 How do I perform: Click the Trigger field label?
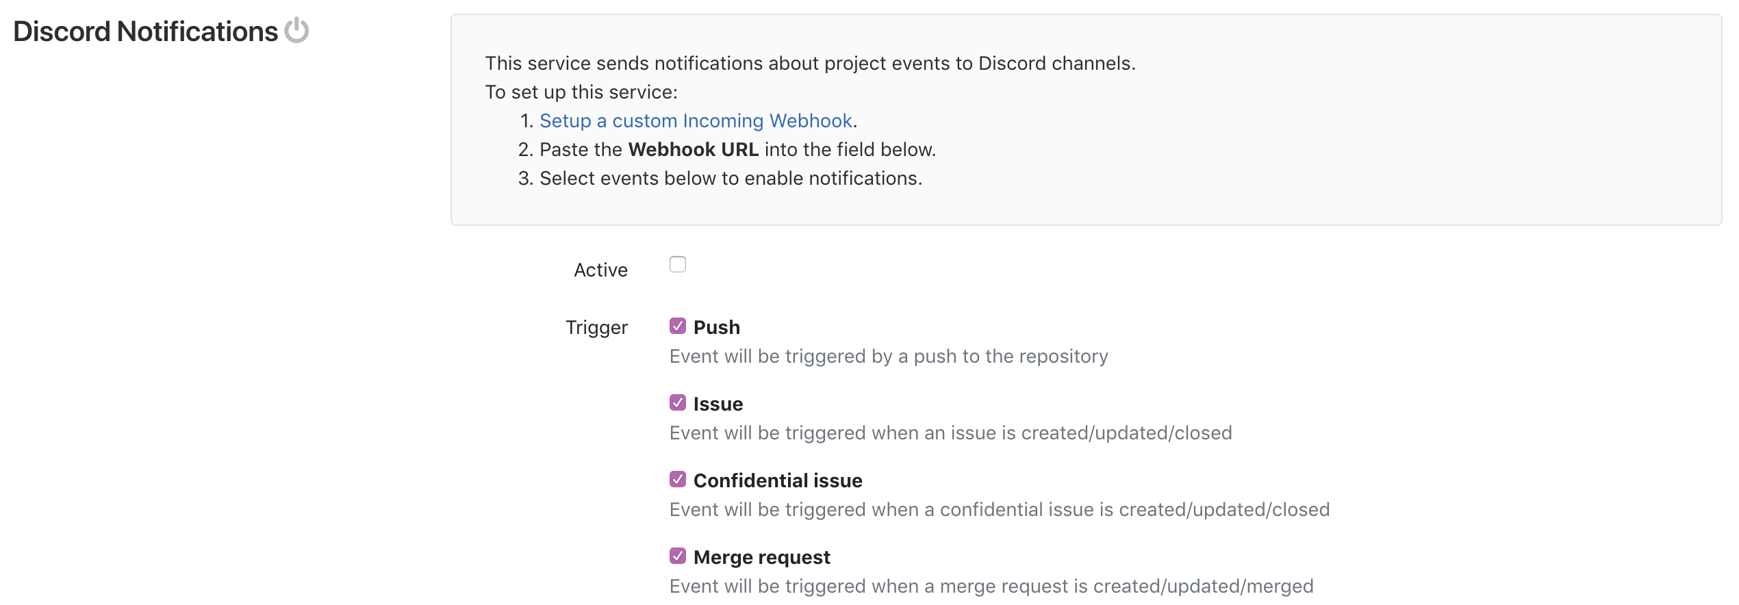(596, 328)
